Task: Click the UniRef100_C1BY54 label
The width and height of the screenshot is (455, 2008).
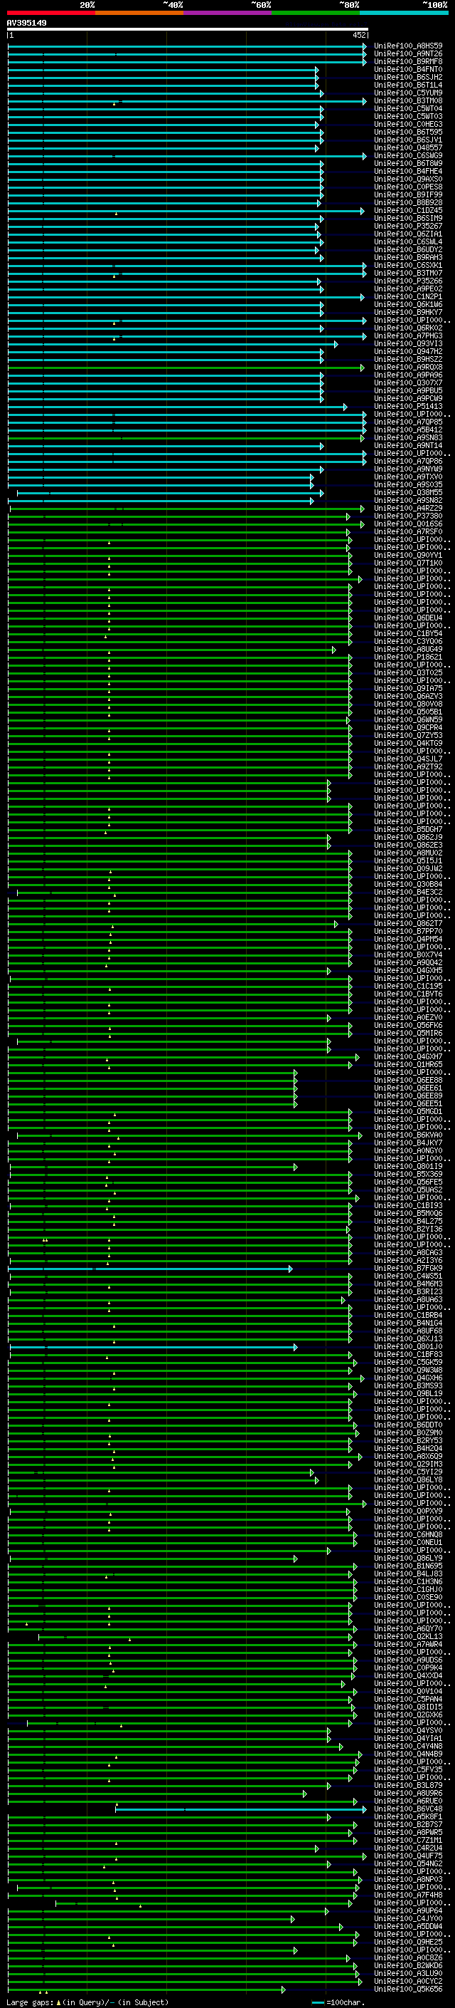Action: [x=408, y=634]
